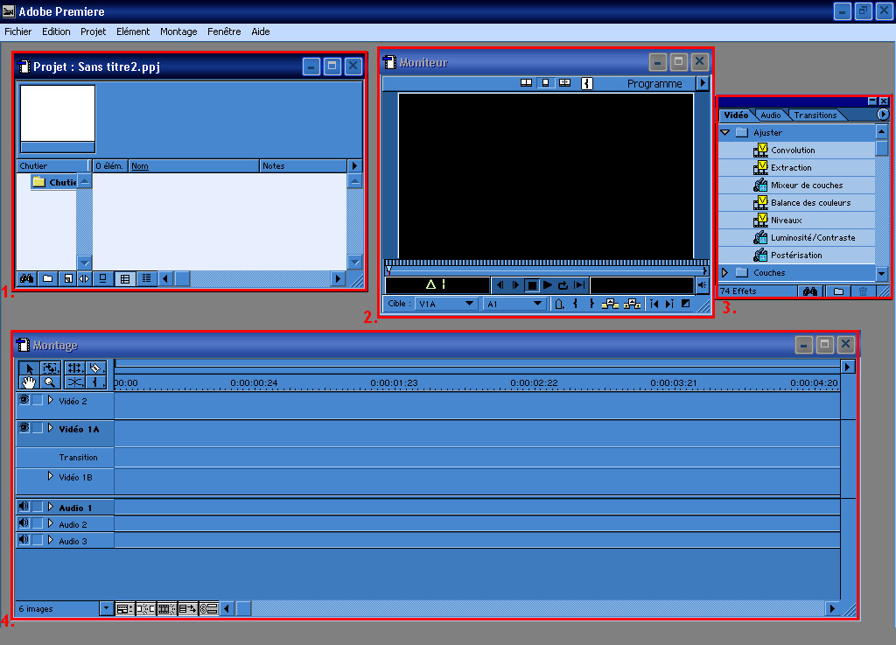This screenshot has width=896, height=645.
Task: Click the Play button in Moniteur
Action: click(x=548, y=285)
